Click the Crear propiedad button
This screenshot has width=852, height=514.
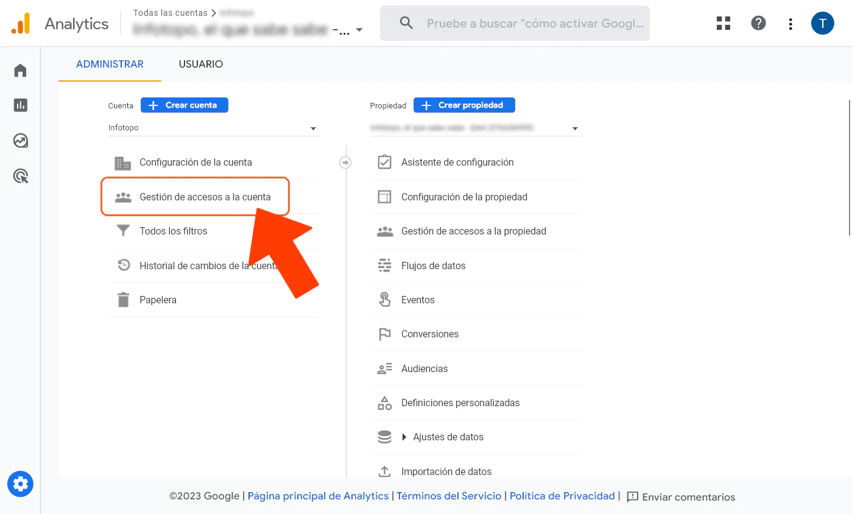point(464,105)
